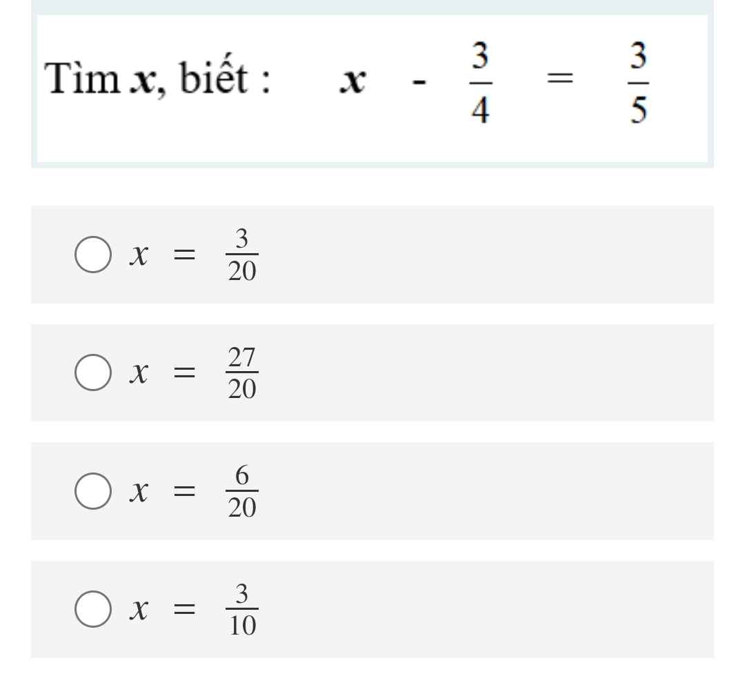
Task: Mark the x = 6/20 radio button
Action: [x=92, y=491]
